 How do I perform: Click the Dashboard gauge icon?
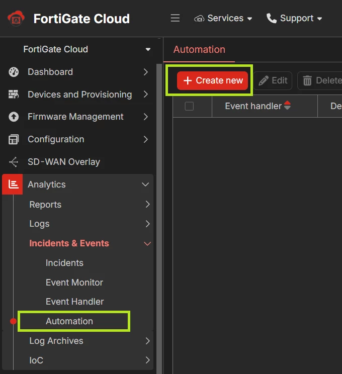[x=14, y=72]
